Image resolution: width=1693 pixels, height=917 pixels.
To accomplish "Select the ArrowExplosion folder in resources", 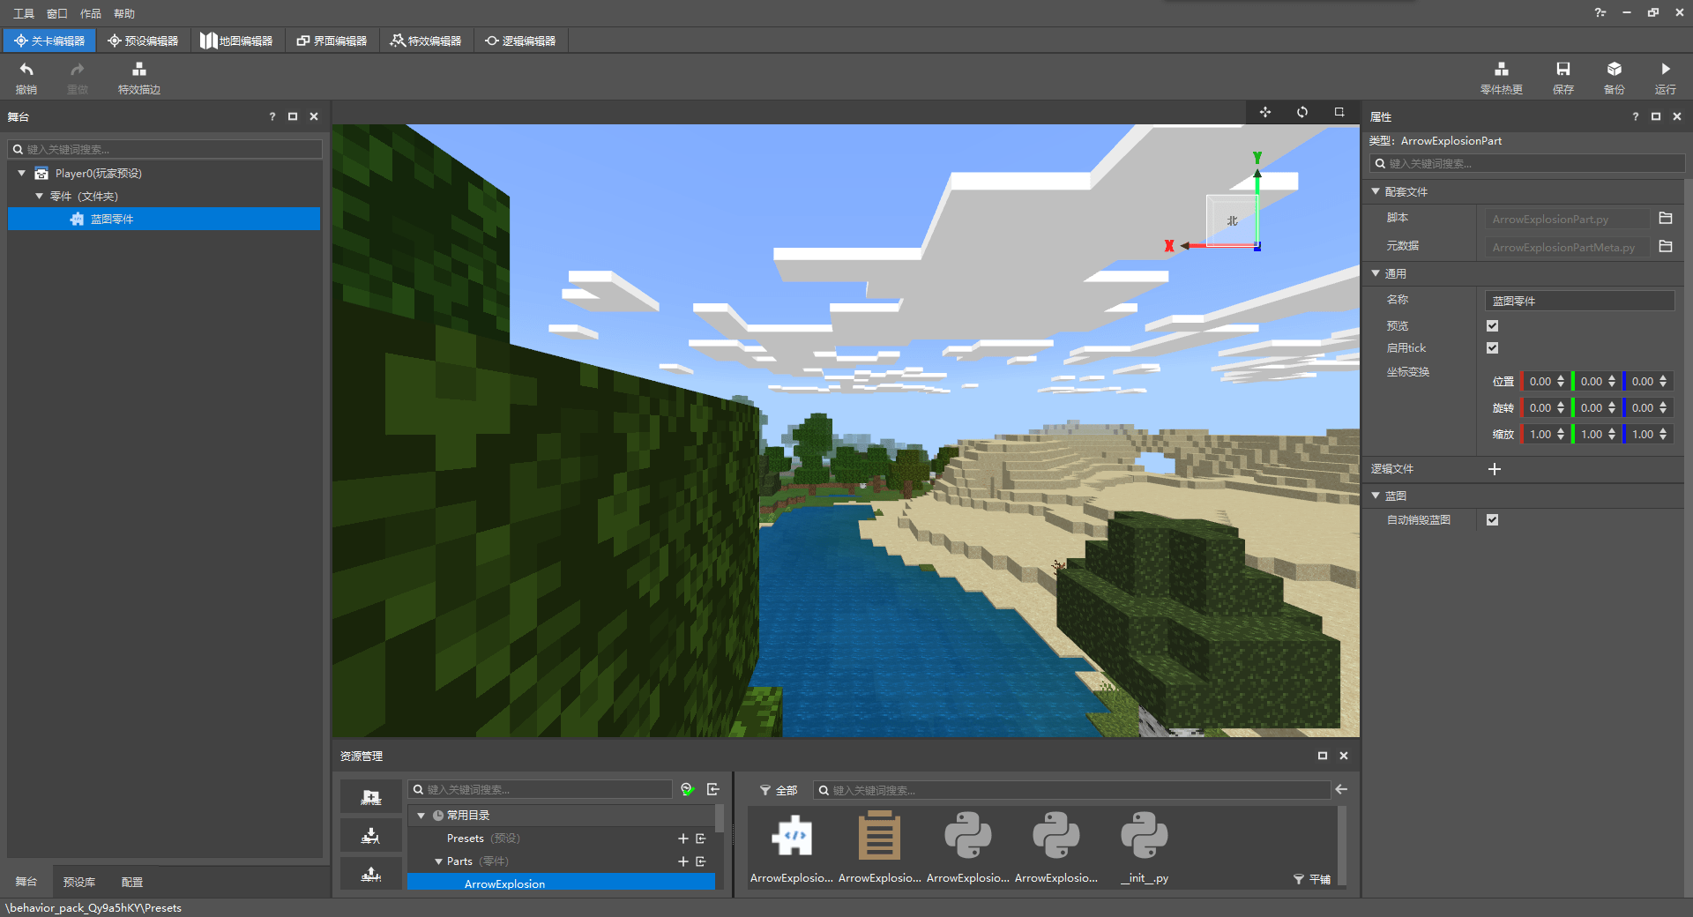I will click(x=561, y=883).
